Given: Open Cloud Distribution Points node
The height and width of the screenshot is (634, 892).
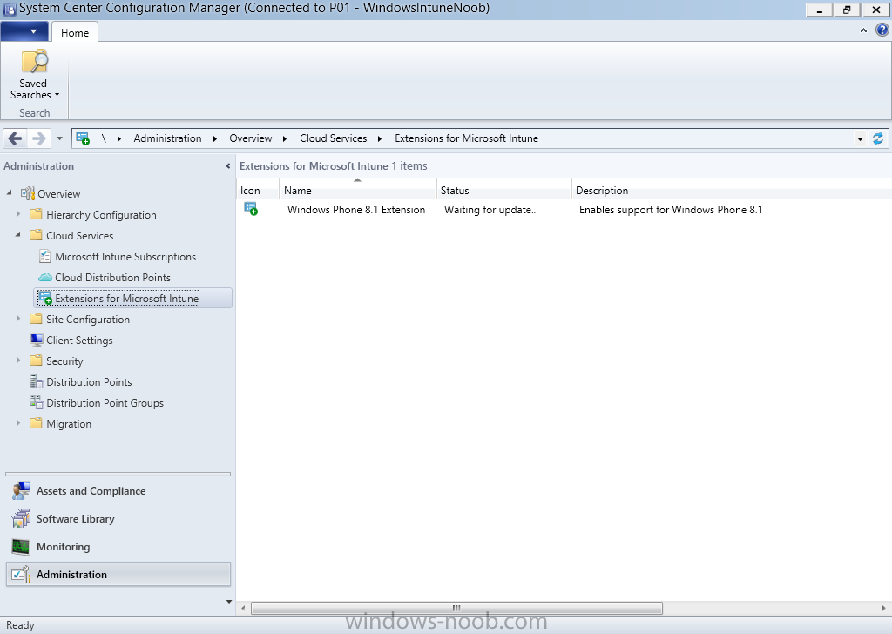Looking at the screenshot, I should [112, 278].
